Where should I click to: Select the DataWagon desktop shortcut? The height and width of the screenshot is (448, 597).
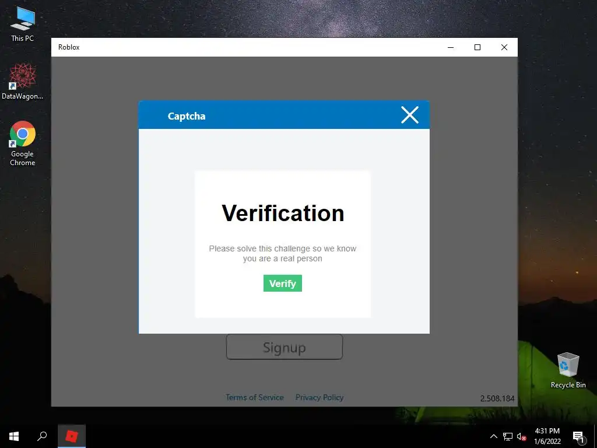point(23,82)
